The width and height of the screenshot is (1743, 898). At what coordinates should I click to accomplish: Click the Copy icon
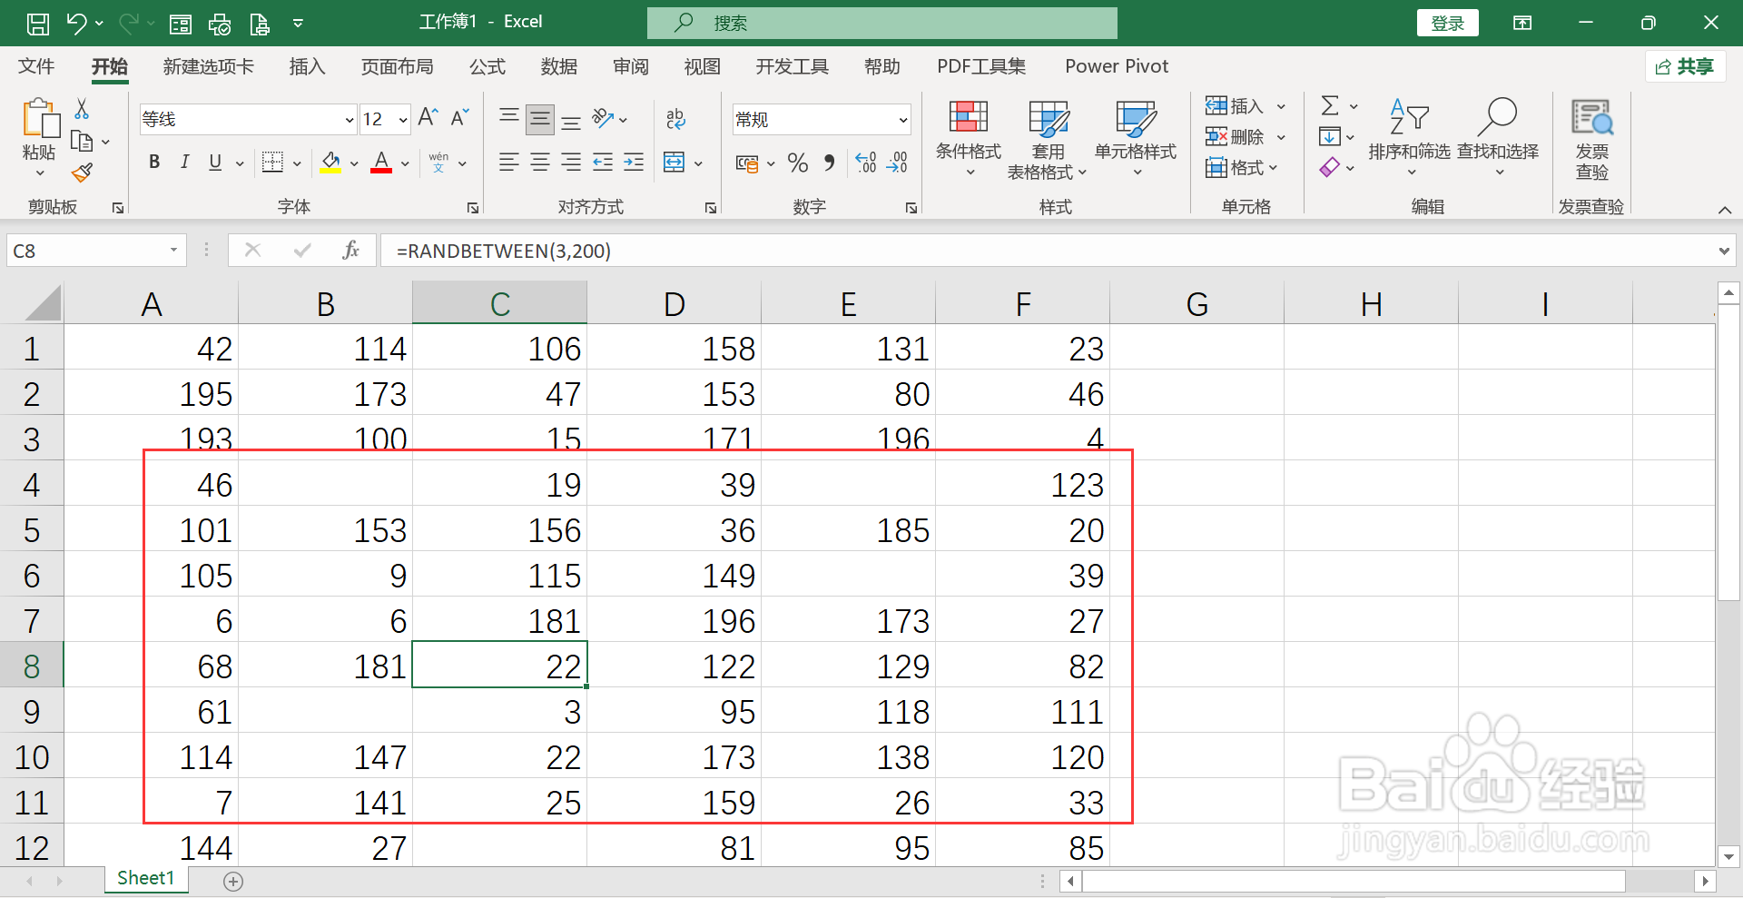(82, 141)
